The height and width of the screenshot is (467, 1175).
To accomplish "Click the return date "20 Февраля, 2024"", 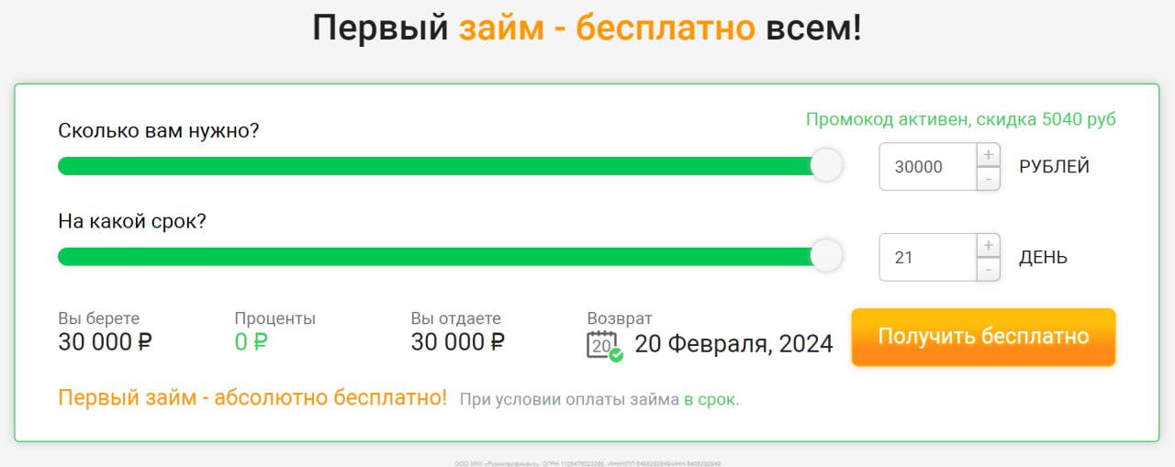I will (733, 344).
